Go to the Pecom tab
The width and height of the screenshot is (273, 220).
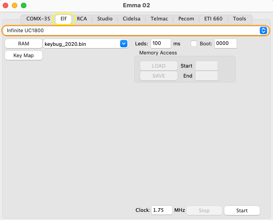pos(186,19)
